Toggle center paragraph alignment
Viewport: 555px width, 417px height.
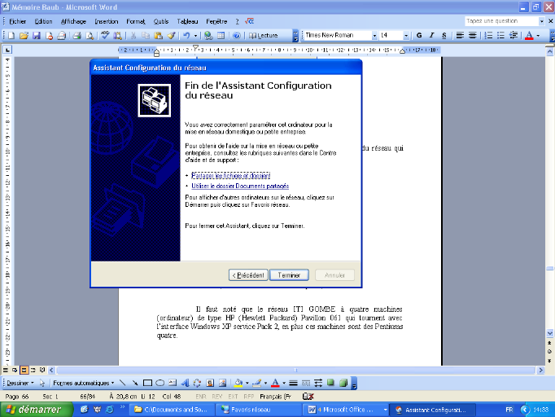click(472, 36)
